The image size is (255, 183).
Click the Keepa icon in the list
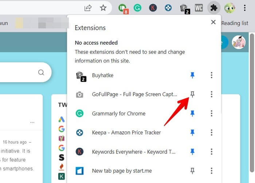pyautogui.click(x=79, y=132)
